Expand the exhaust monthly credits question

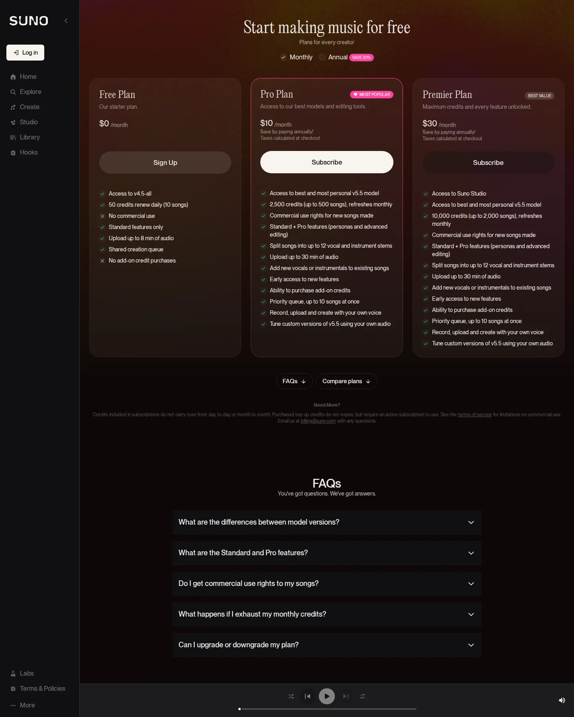tap(327, 614)
